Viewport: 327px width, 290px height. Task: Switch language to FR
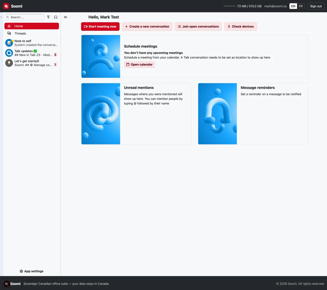301,6
